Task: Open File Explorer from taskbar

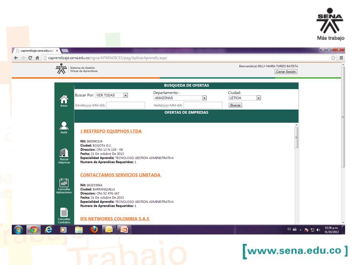Action: pyautogui.click(x=79, y=230)
